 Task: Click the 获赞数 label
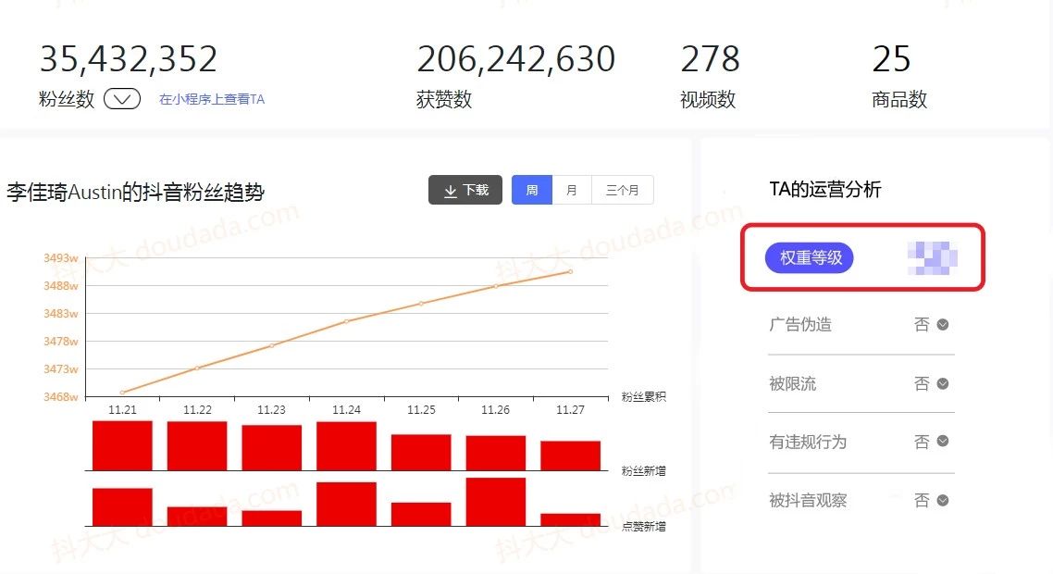444,99
